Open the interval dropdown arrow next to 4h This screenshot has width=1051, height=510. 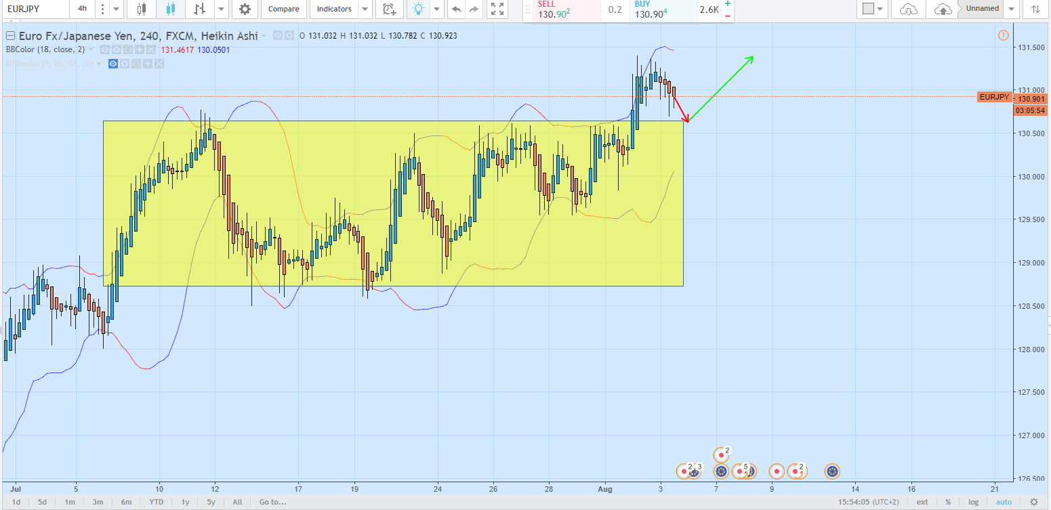pyautogui.click(x=116, y=9)
